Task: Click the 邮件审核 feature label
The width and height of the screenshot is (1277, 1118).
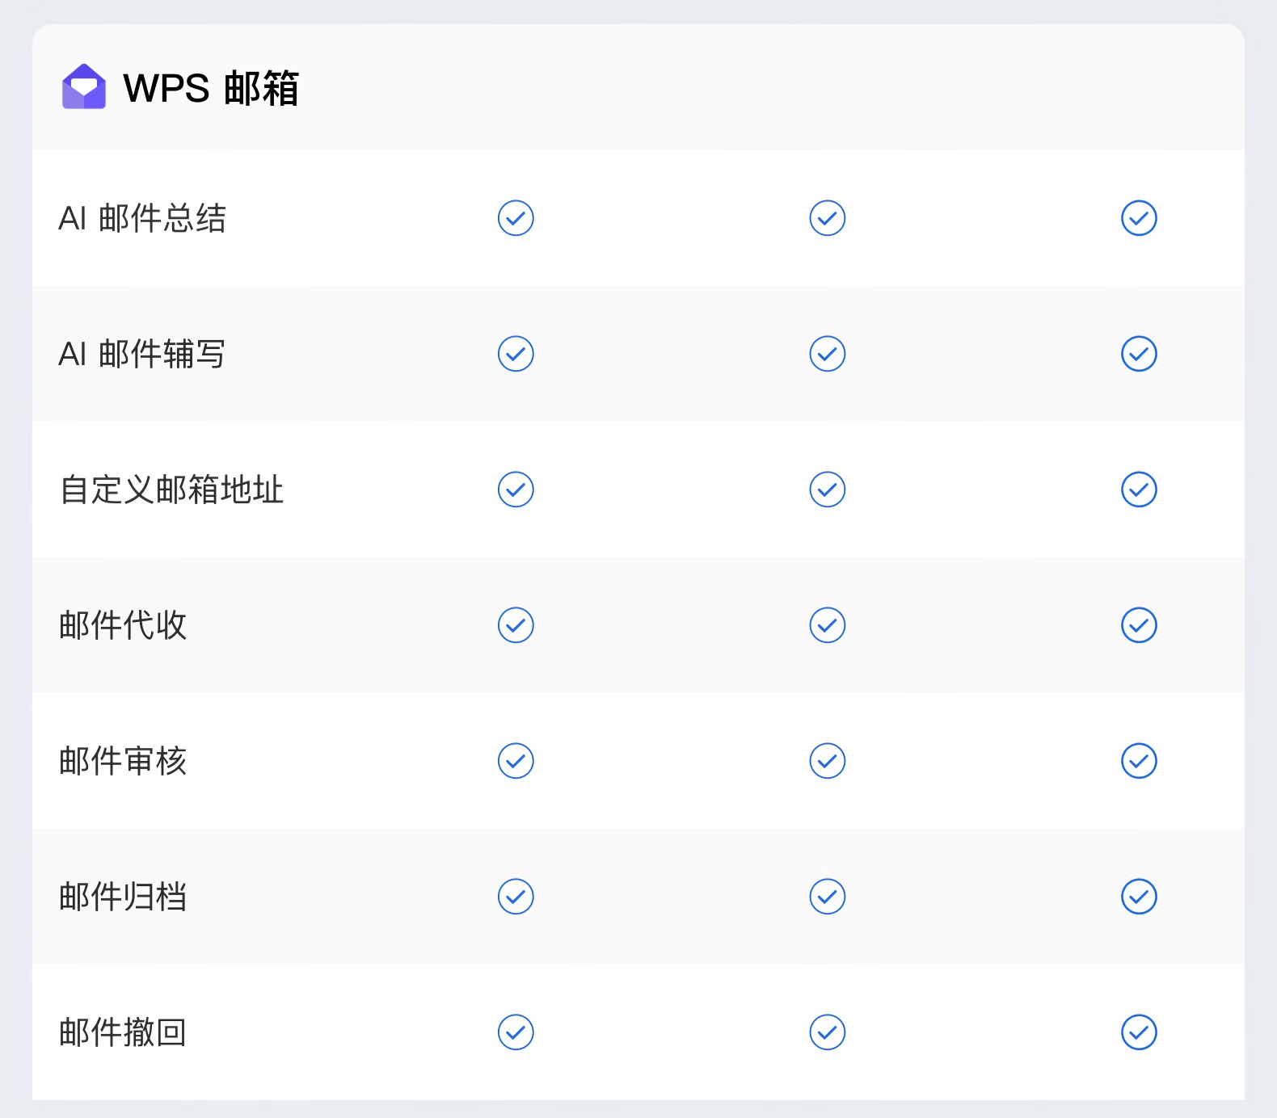Action: click(123, 761)
